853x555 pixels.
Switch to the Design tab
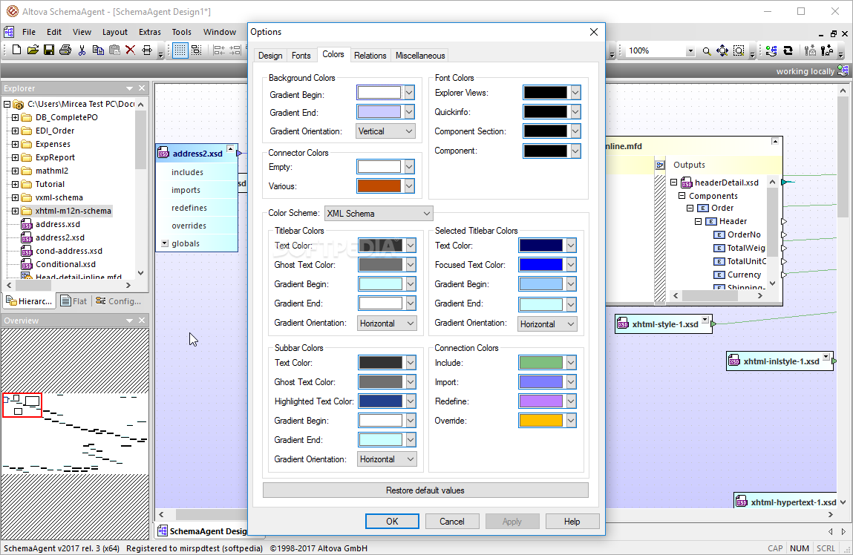[270, 56]
